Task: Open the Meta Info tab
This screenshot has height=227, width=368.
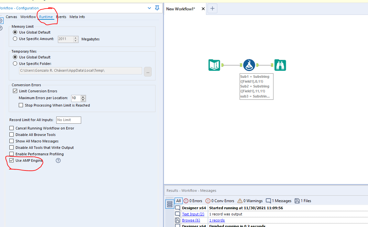Action: point(77,17)
